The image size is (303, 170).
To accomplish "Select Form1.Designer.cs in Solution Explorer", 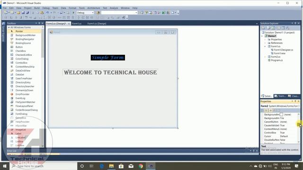I will [283, 50].
